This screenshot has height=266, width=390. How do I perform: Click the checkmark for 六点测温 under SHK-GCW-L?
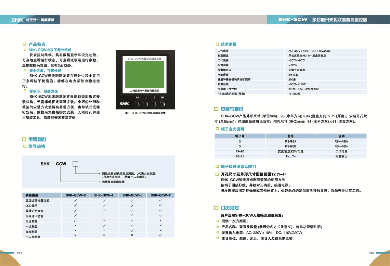tap(104, 226)
